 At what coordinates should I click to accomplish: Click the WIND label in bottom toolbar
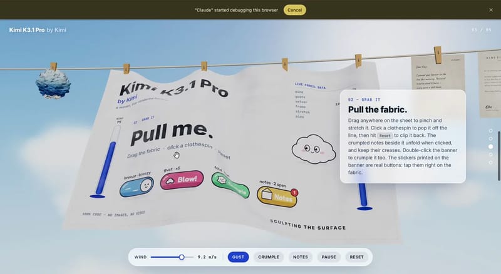click(140, 257)
